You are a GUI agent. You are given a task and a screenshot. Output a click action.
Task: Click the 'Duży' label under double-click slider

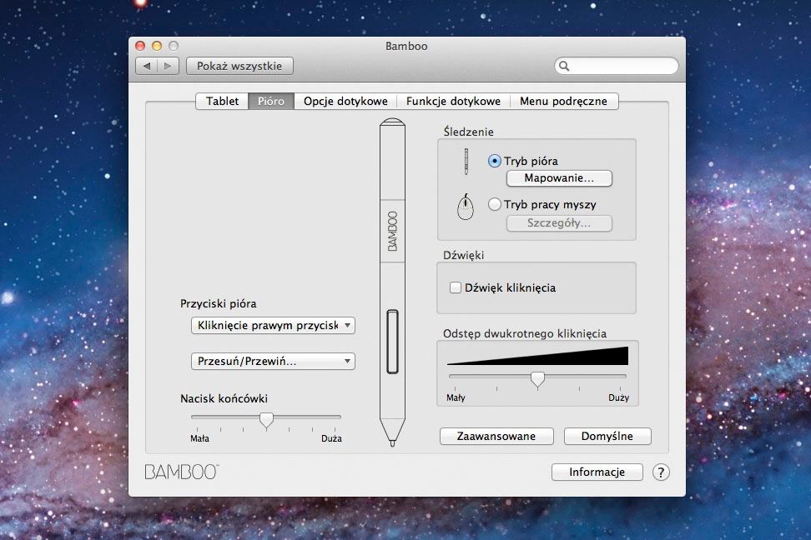coord(618,397)
